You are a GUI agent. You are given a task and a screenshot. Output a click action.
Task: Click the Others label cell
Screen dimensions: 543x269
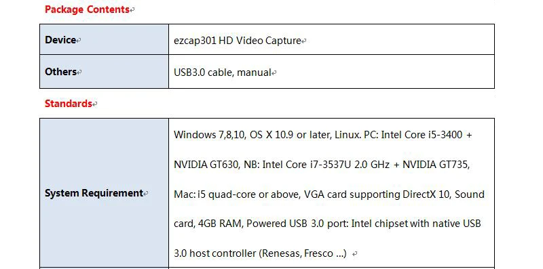coord(104,72)
